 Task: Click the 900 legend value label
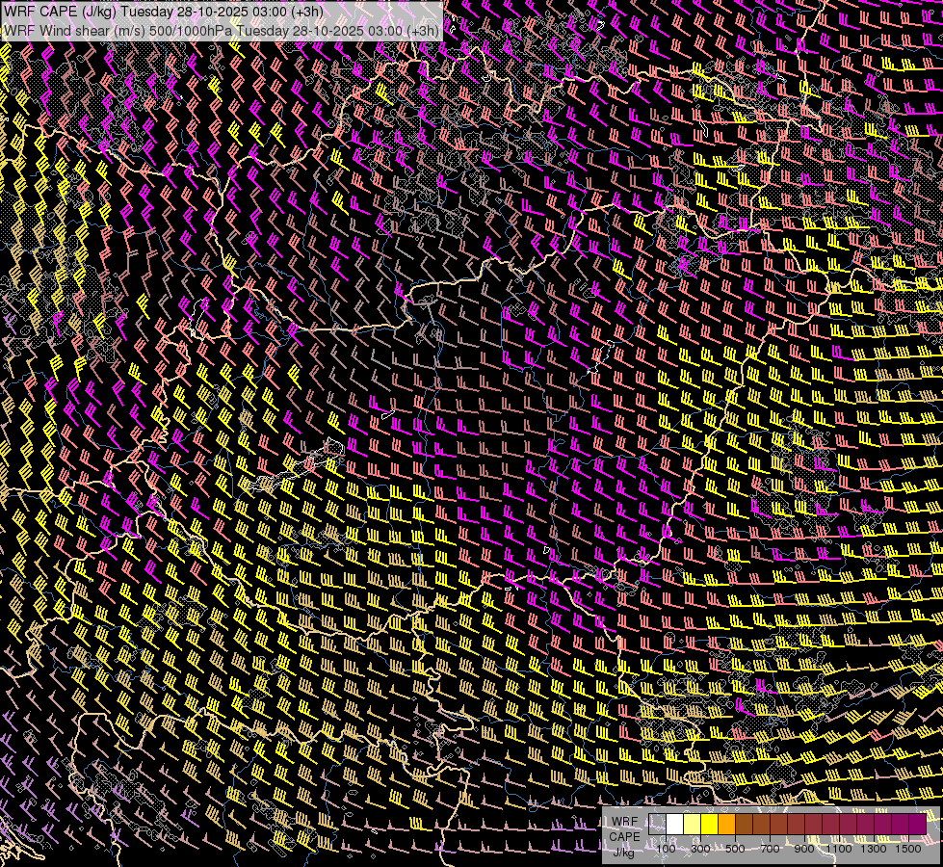click(804, 849)
